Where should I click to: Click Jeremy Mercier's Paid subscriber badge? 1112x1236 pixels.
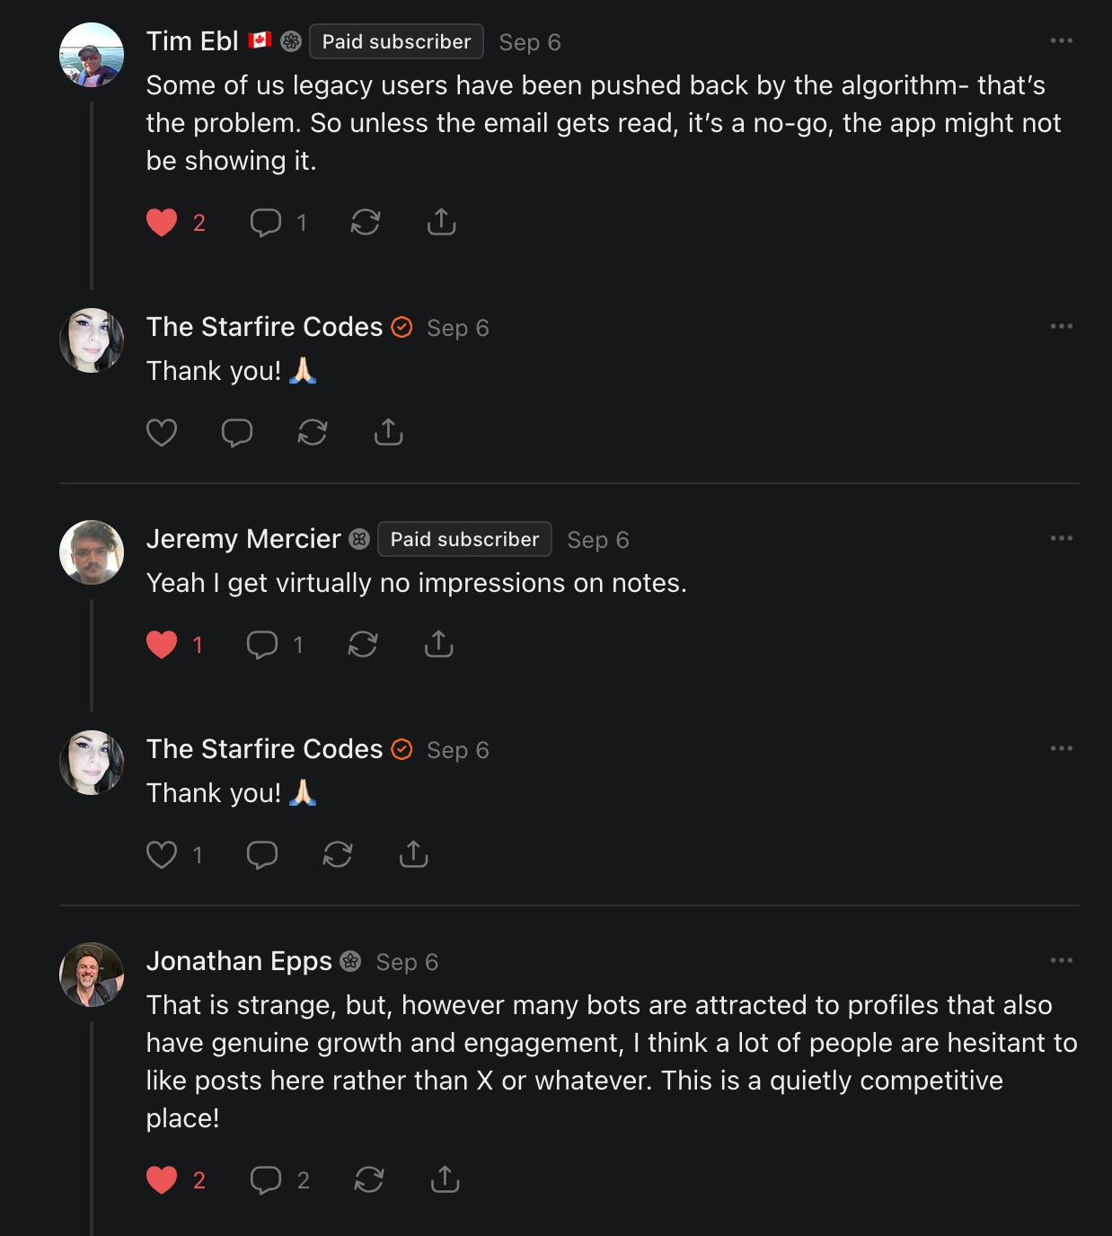click(x=464, y=539)
